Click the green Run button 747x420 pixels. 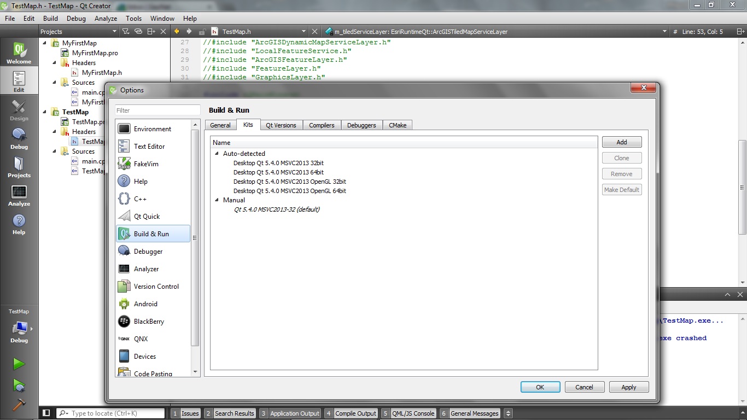[19, 364]
